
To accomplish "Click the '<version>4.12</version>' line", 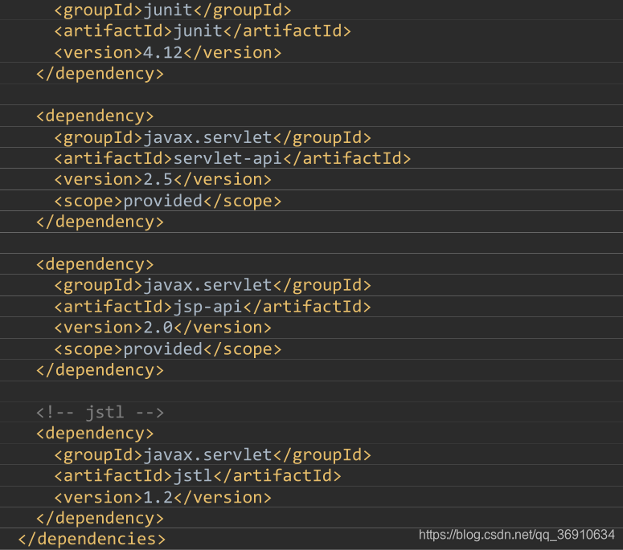I will 168,53.
